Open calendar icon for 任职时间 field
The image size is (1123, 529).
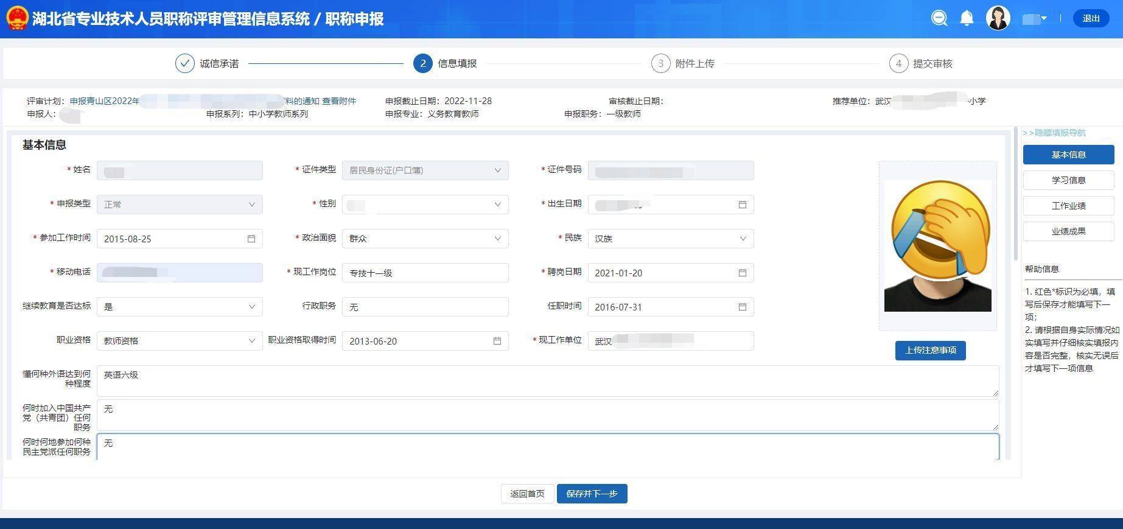click(x=742, y=307)
